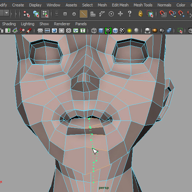Click the 2D pan/zoom magnifier icon

point(22,31)
